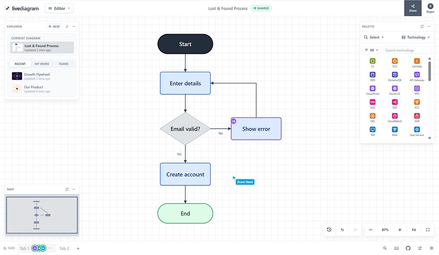Click the Fit zoom button

coord(414,230)
